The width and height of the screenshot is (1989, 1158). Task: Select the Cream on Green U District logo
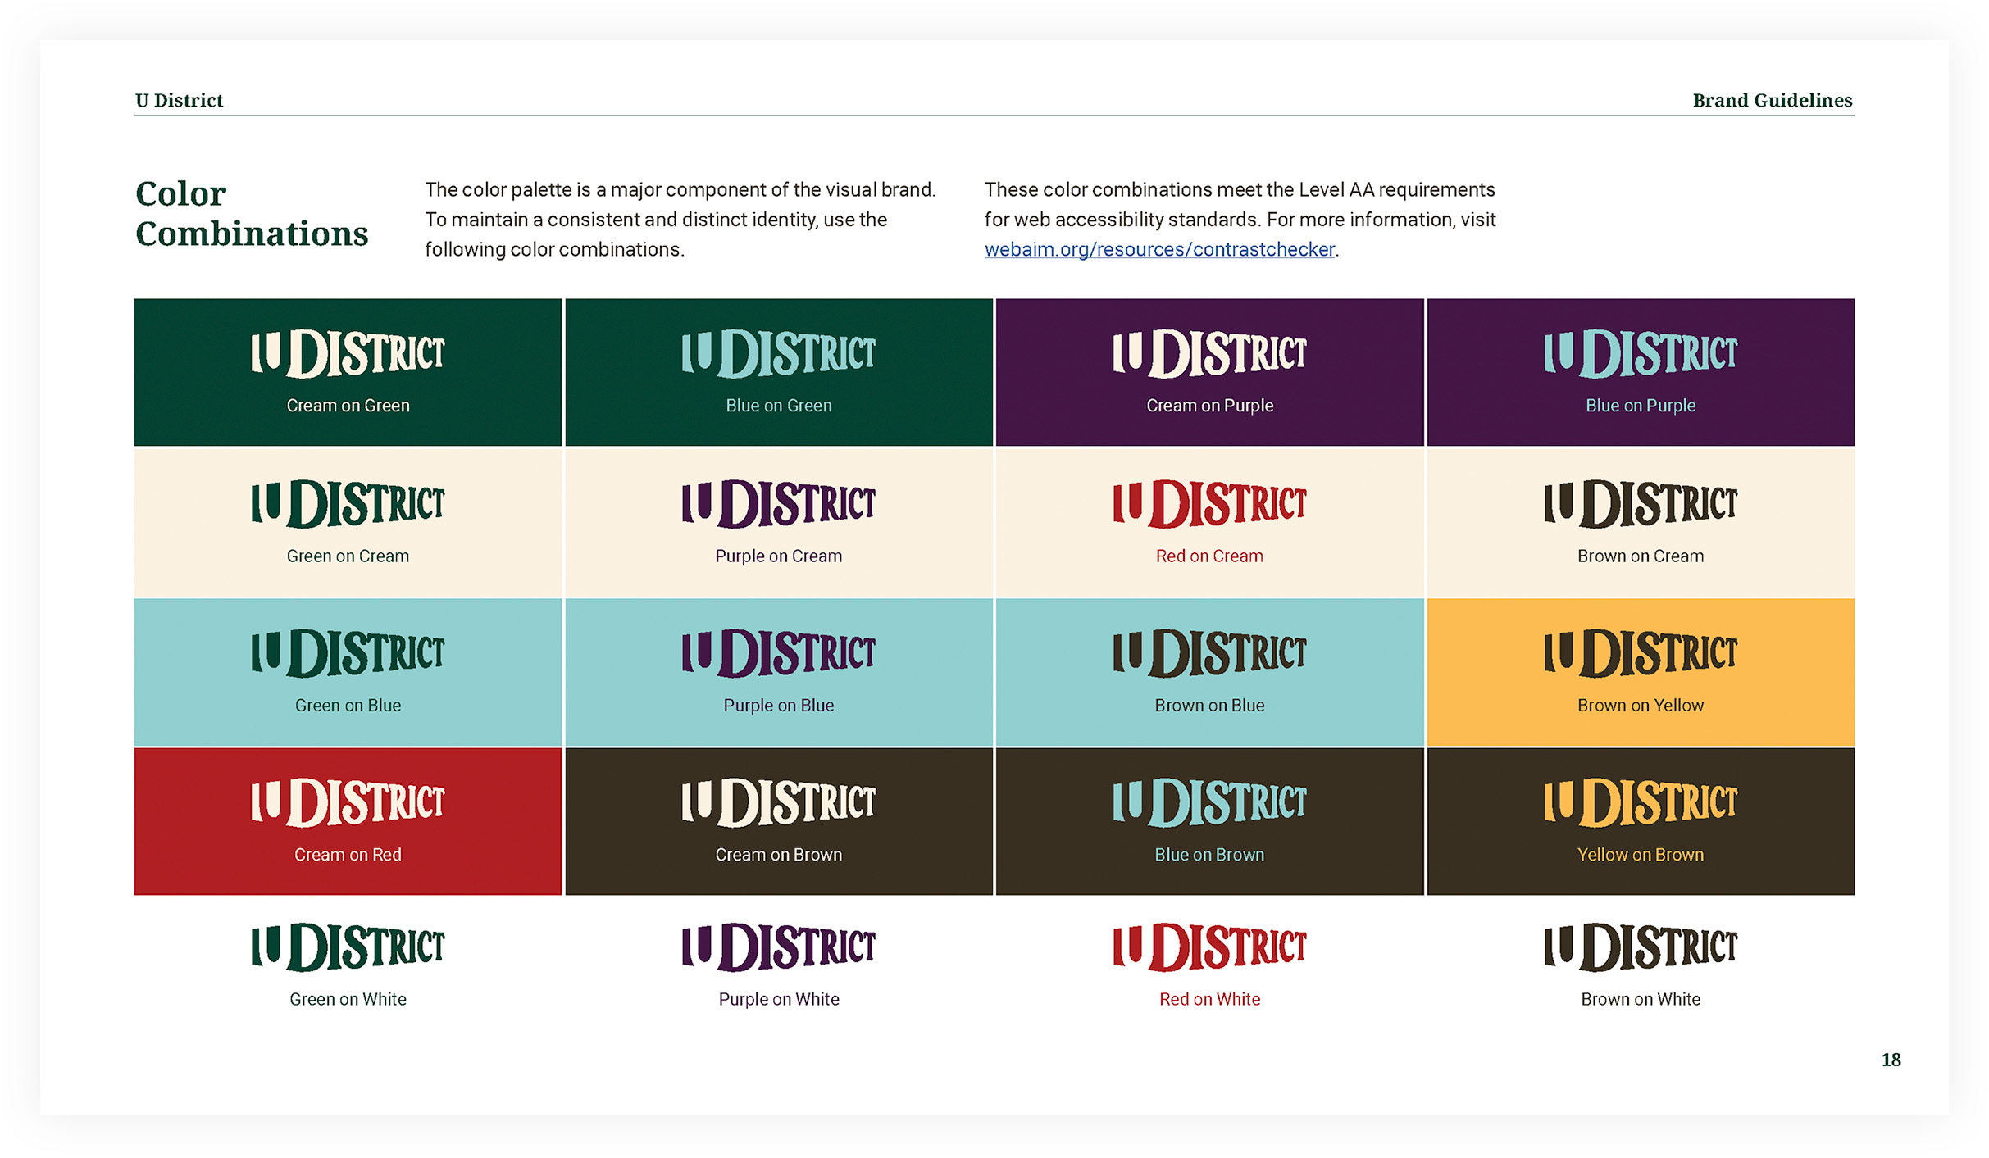[348, 354]
